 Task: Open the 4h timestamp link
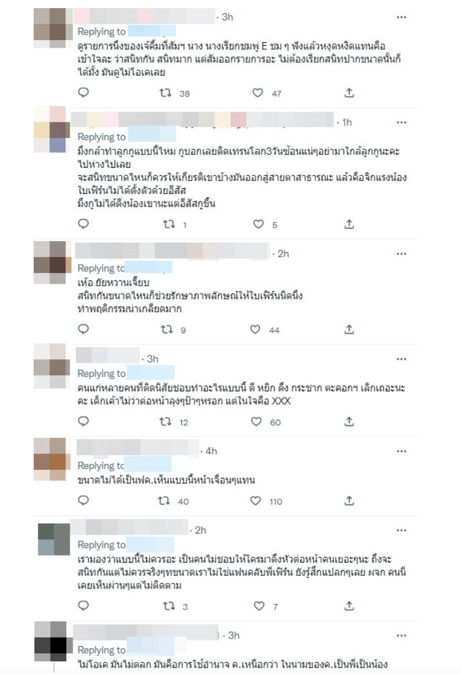[x=211, y=451]
